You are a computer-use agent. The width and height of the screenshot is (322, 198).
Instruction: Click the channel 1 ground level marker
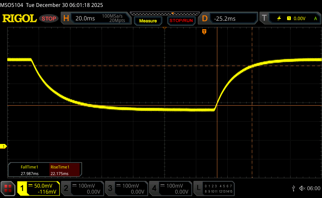(x=3, y=146)
